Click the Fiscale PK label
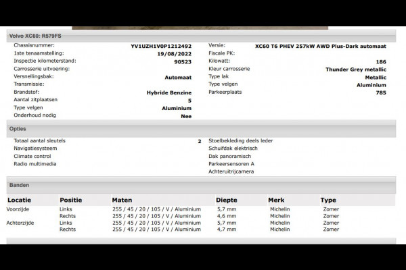The width and height of the screenshot is (406, 270). tap(222, 53)
